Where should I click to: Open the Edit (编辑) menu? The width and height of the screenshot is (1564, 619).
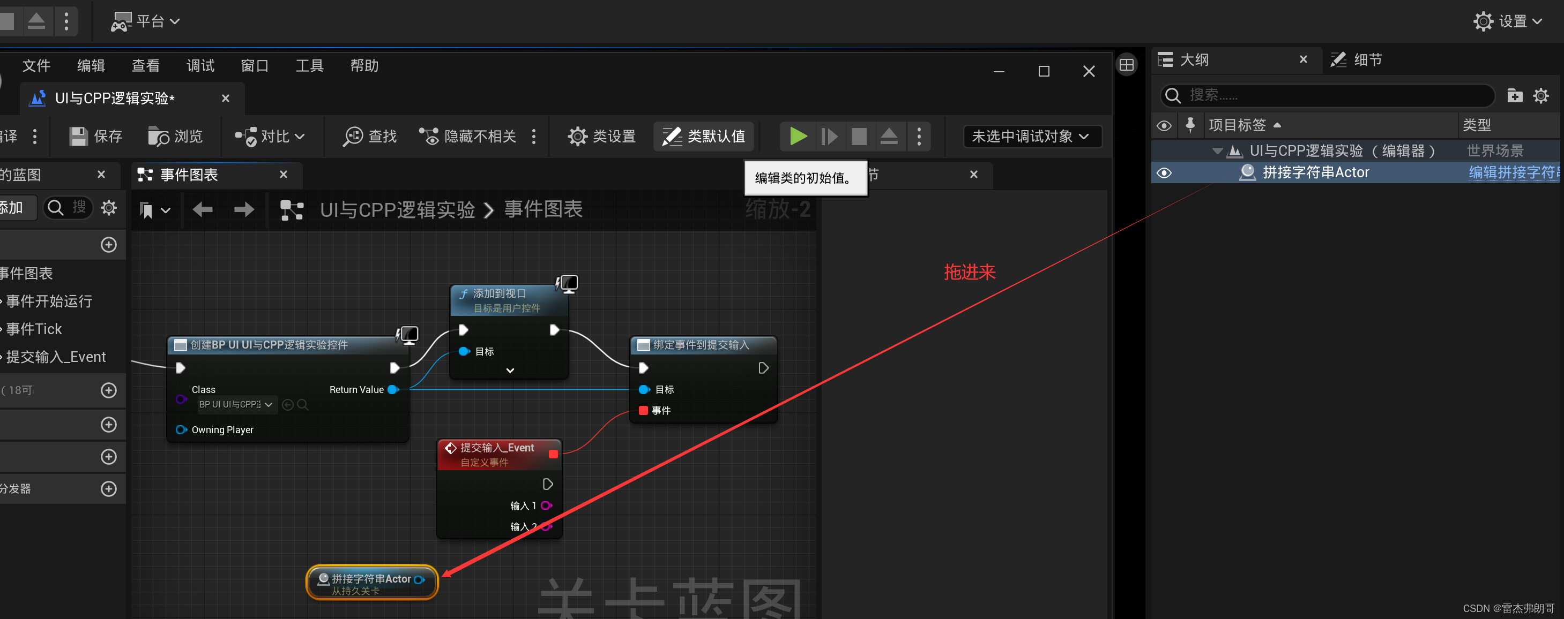[91, 65]
